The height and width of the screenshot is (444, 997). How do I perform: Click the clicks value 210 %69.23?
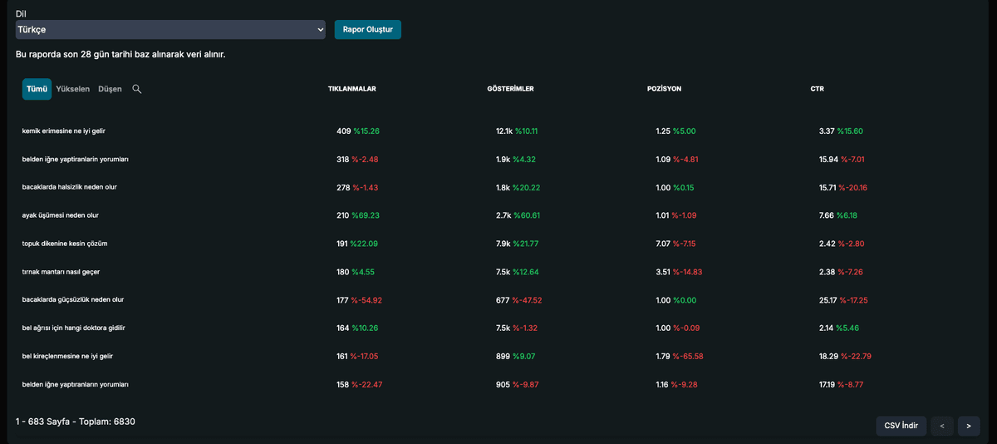tap(358, 215)
